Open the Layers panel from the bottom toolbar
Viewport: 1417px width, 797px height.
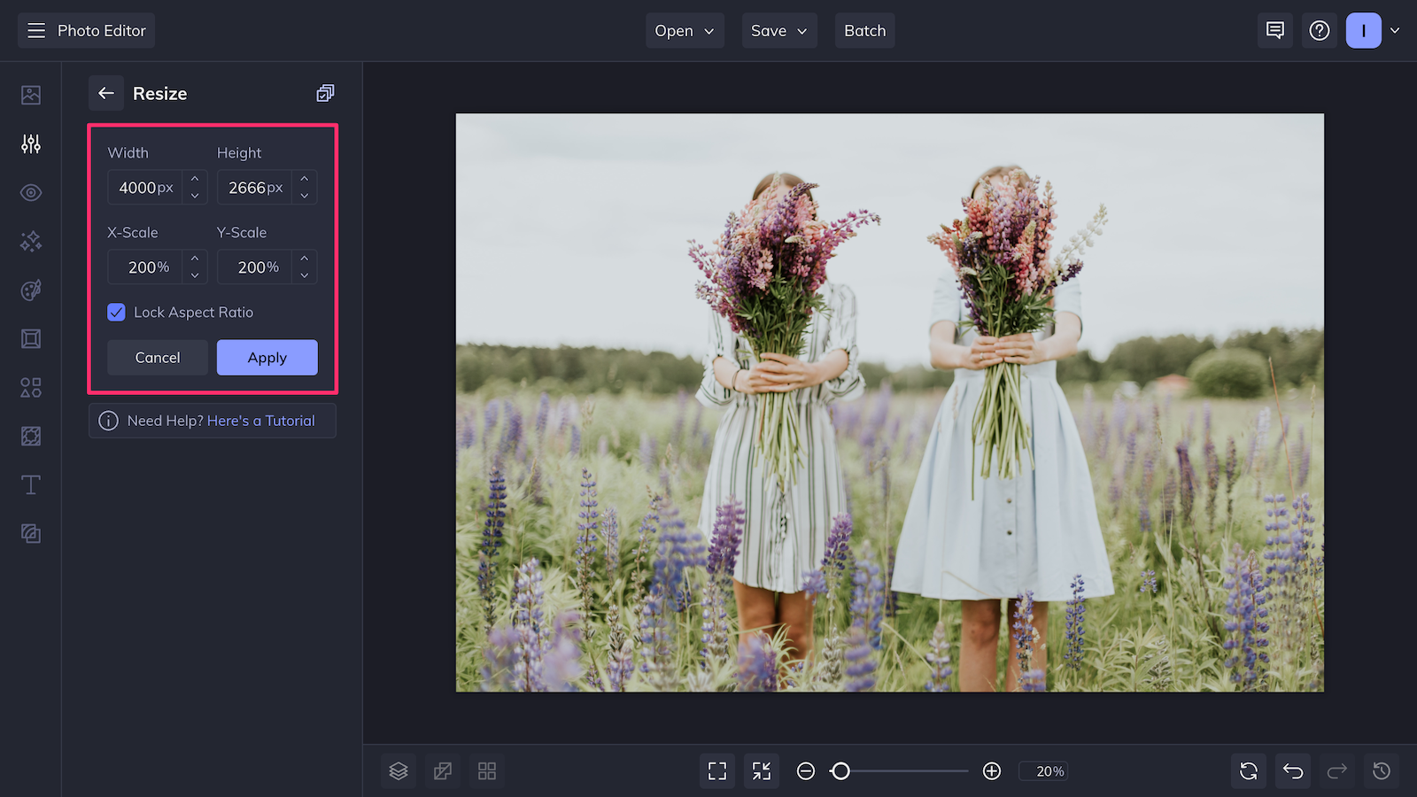(398, 770)
